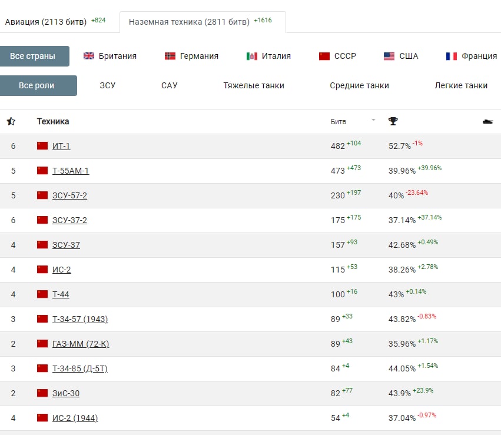The image size is (501, 435).
Task: Click the USSR flag next to ИТ-1
Action: point(42,146)
